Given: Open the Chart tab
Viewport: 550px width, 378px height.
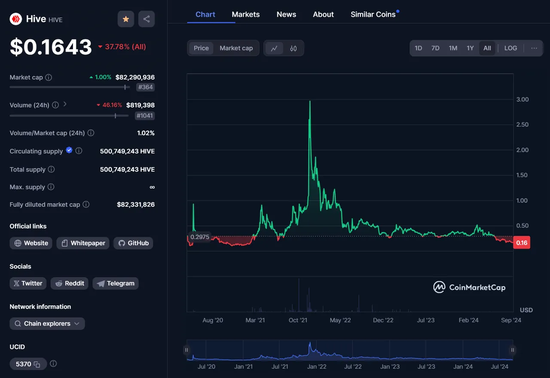Looking at the screenshot, I should click(x=205, y=14).
